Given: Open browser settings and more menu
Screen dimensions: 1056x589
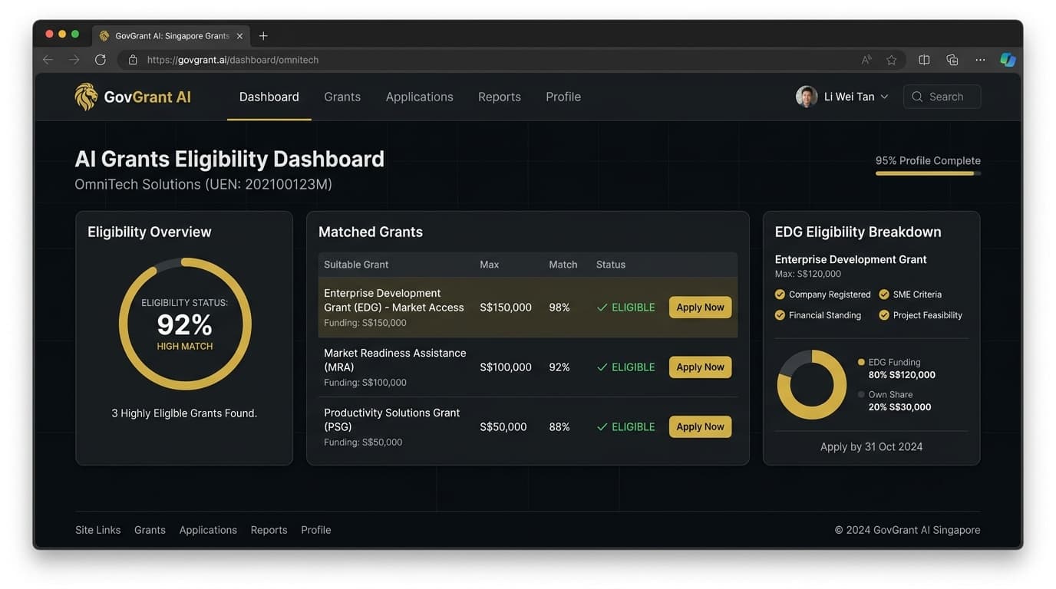Looking at the screenshot, I should pos(980,60).
